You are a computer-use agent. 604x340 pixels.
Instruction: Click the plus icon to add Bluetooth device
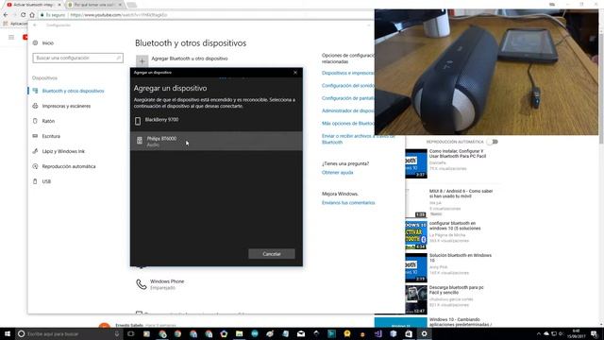pos(142,60)
